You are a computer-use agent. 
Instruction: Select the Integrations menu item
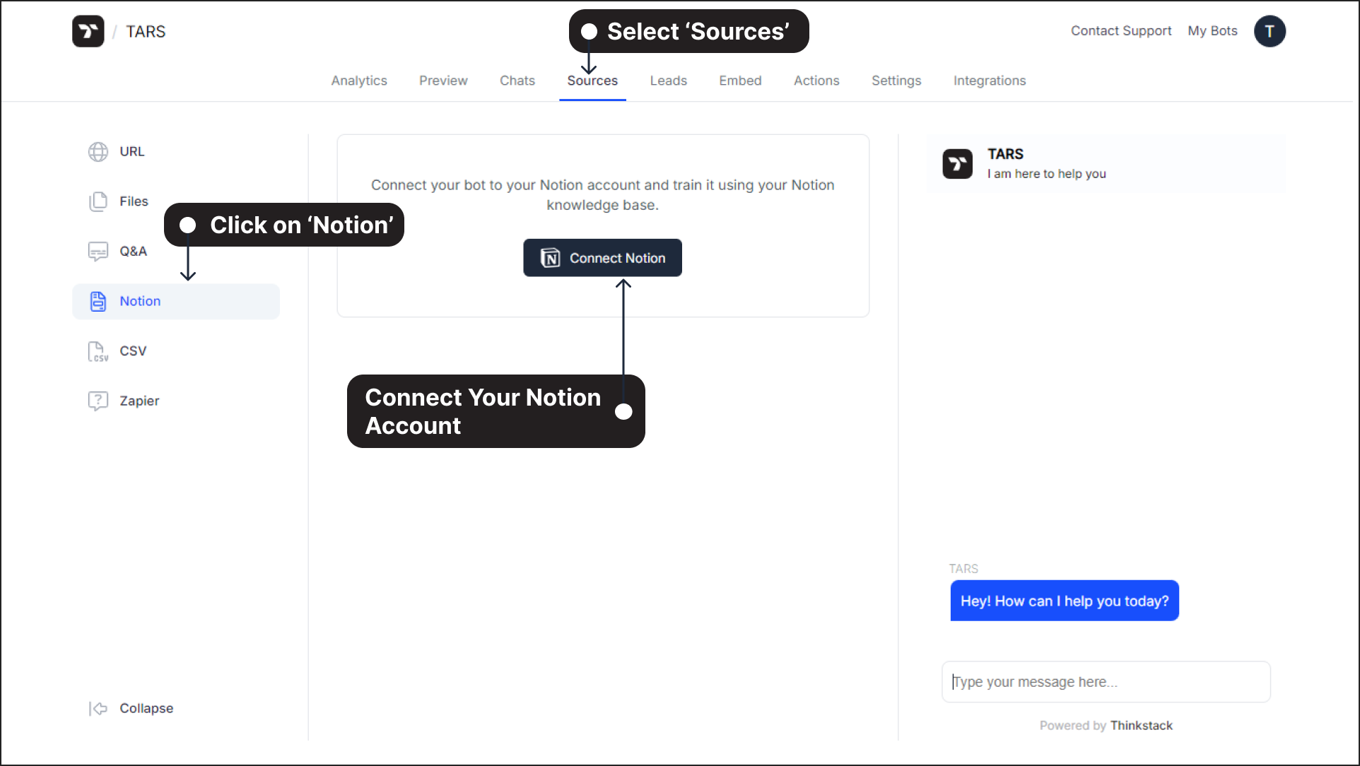click(990, 81)
